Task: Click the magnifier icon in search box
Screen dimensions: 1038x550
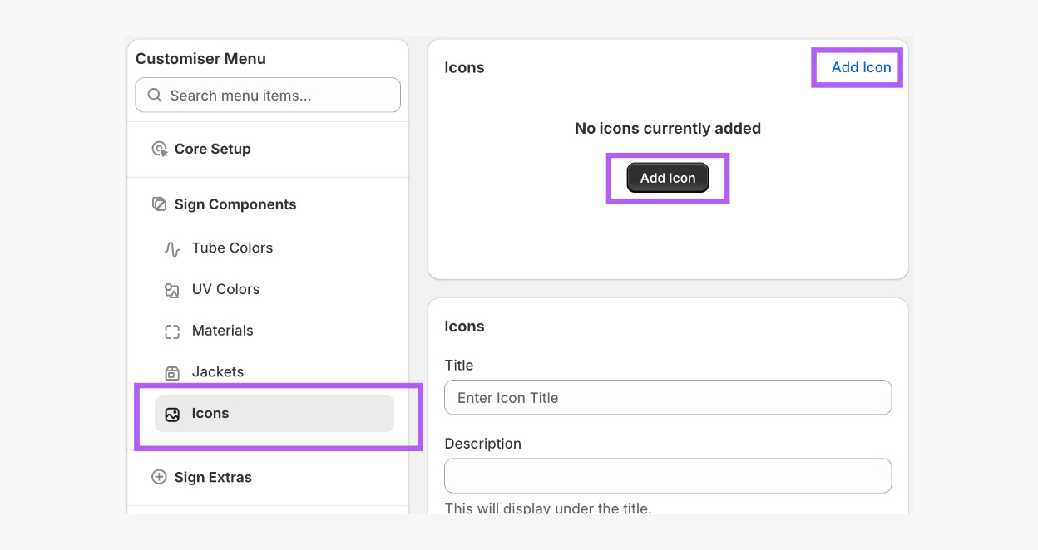Action: pyautogui.click(x=155, y=96)
